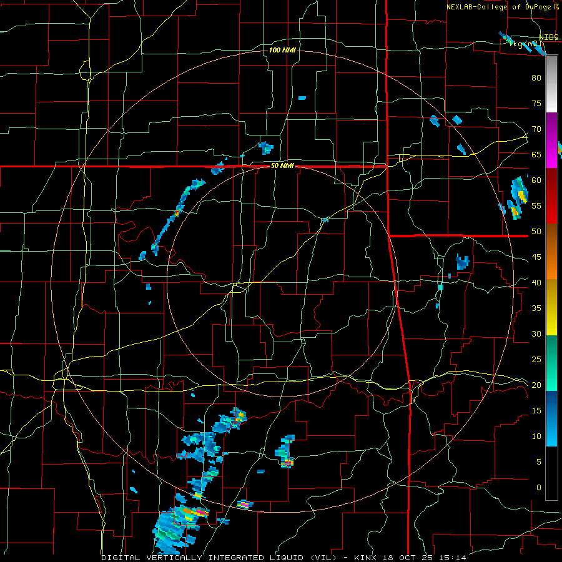This screenshot has height=562, width=562.
Task: Pick the yellow segment of the color bar
Action: pos(551,307)
